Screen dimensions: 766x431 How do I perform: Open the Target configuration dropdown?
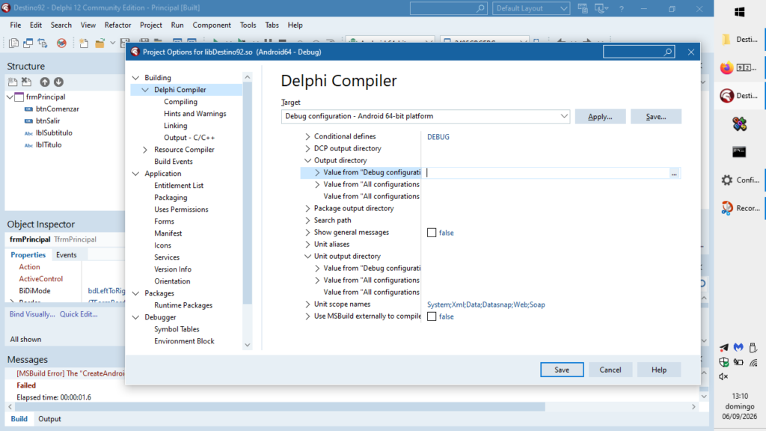tap(425, 116)
